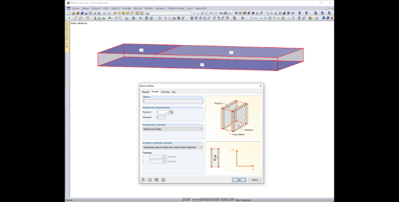Toggle UCHOP snap in status bar
The image size is (399, 202).
187,200
